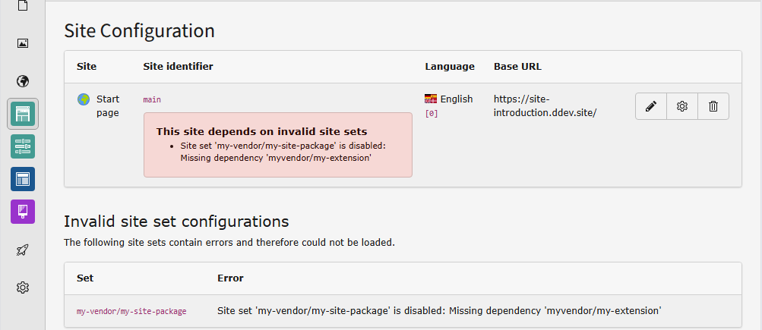Open the blue layout template module icon

pyautogui.click(x=22, y=178)
